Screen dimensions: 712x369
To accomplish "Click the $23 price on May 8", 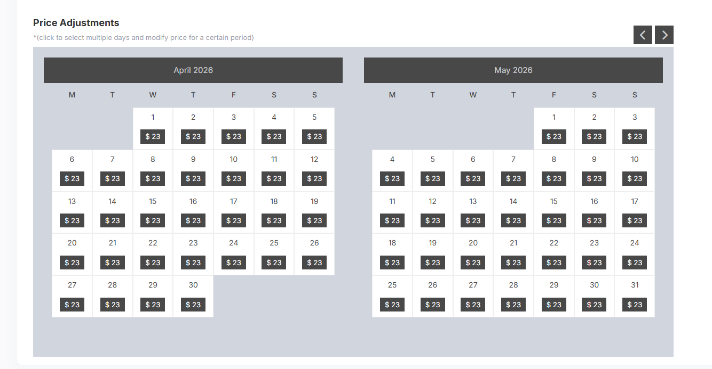I will (x=554, y=179).
